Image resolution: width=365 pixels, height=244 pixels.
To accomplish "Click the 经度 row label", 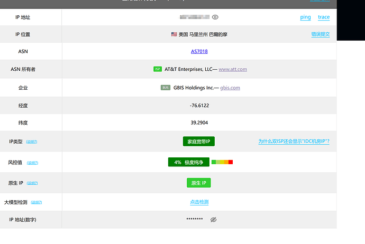I will [23, 106].
